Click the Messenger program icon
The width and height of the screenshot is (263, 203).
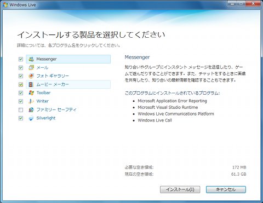tap(31, 59)
